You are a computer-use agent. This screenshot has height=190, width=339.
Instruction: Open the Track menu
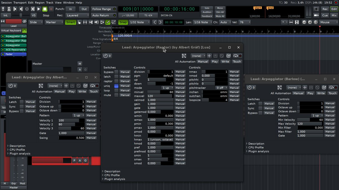pos(50,3)
